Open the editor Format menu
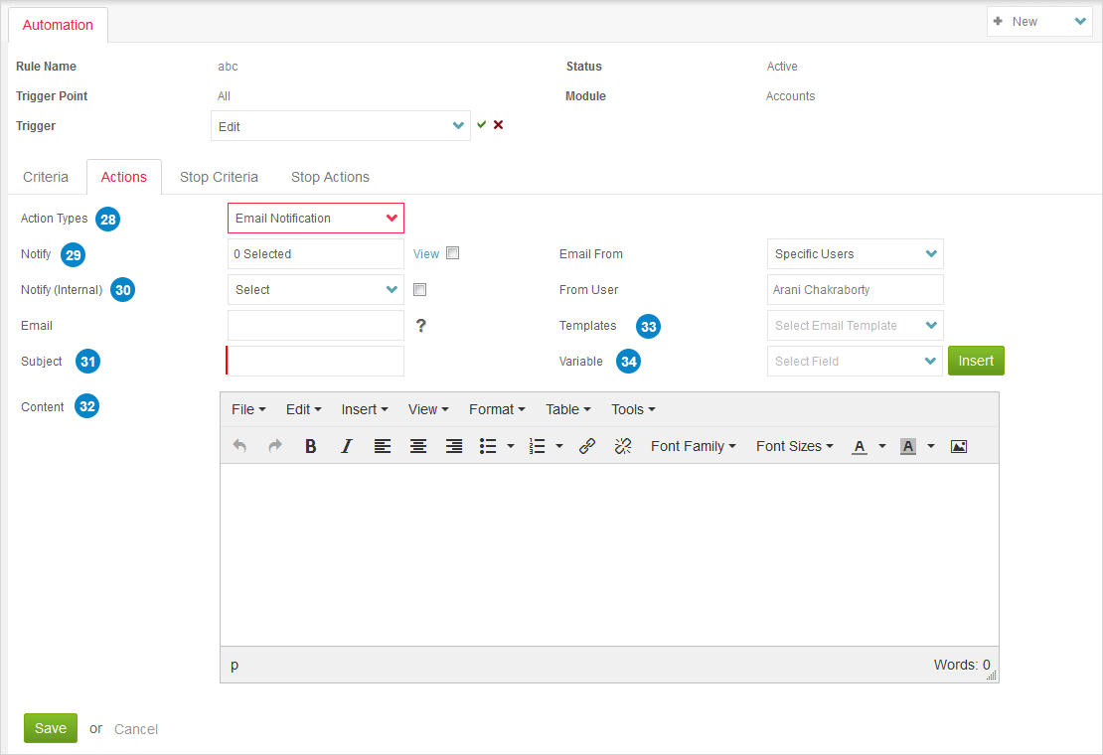1103x755 pixels. pos(497,409)
